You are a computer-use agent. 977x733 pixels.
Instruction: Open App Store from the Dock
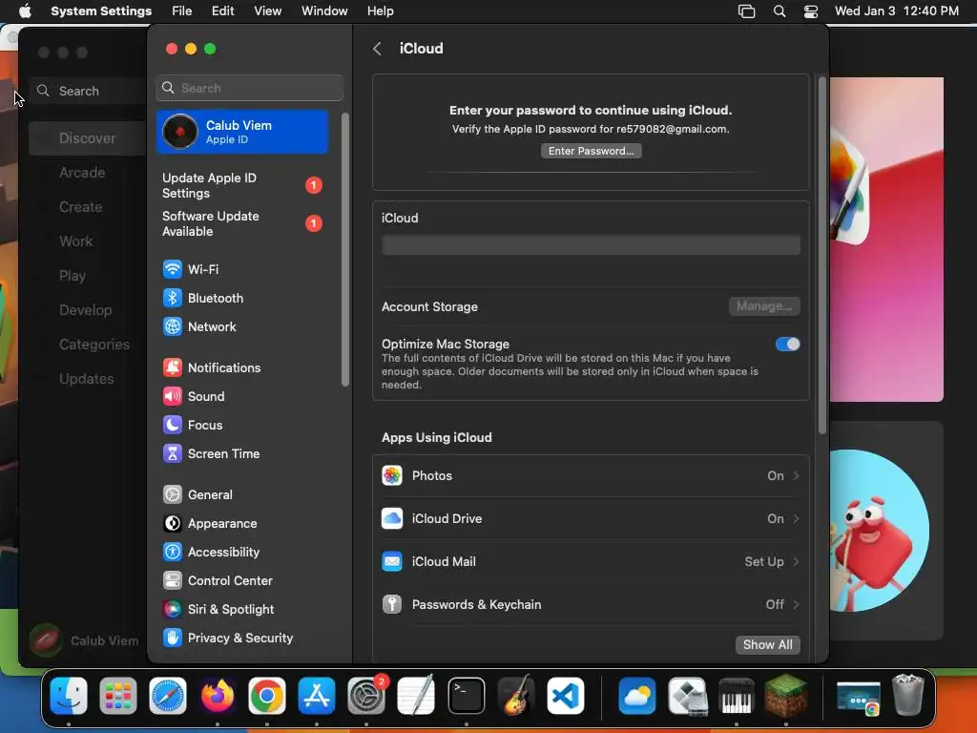(317, 696)
